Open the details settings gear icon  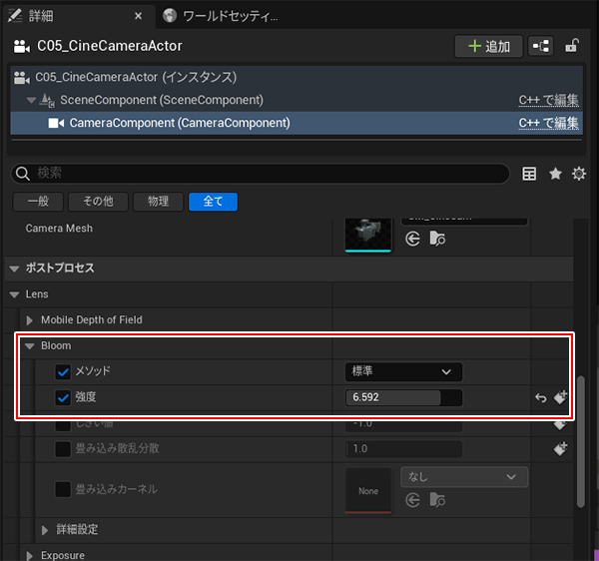tap(578, 174)
